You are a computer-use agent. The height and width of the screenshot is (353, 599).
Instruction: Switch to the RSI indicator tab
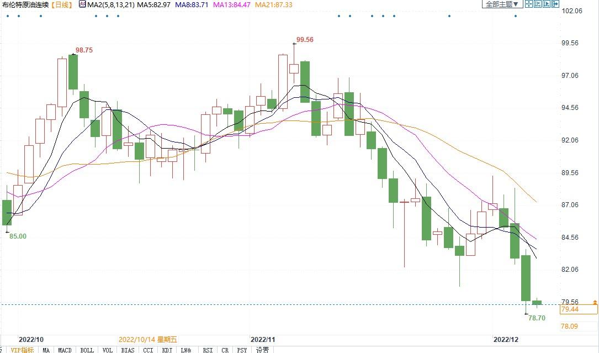coord(208,350)
